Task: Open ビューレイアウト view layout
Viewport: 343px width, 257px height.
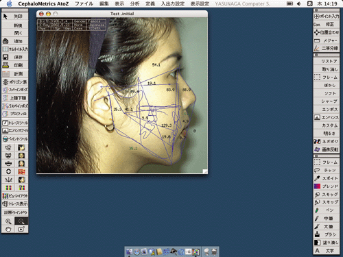Action: click(15, 196)
